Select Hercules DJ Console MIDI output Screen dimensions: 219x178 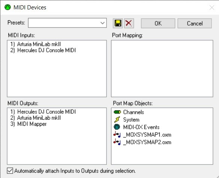click(x=43, y=112)
